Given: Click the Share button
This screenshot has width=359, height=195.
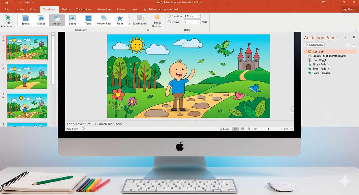Looking at the screenshot, I should (349, 9).
